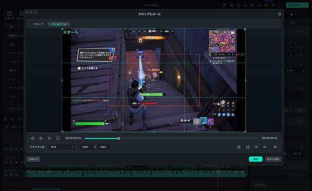The width and height of the screenshot is (312, 191).
Task: Click the total duration 00:00:04:15 readout
Action: [x=269, y=138]
